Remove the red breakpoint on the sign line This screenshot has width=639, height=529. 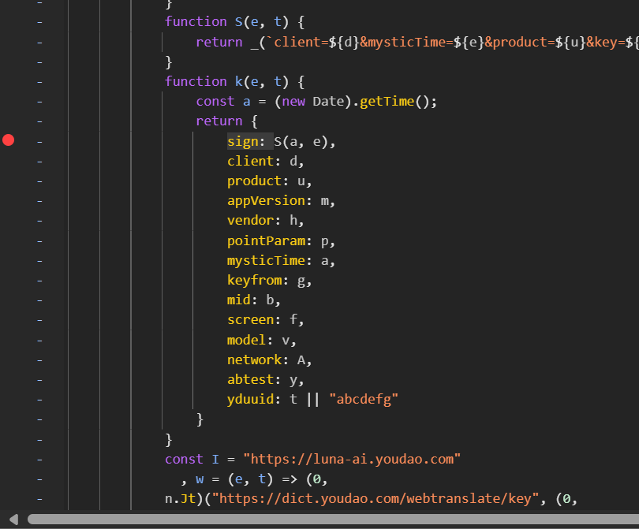tap(9, 140)
